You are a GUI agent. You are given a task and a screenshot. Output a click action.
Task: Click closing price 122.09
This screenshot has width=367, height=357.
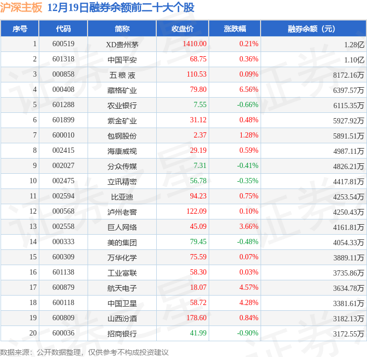click(x=197, y=212)
